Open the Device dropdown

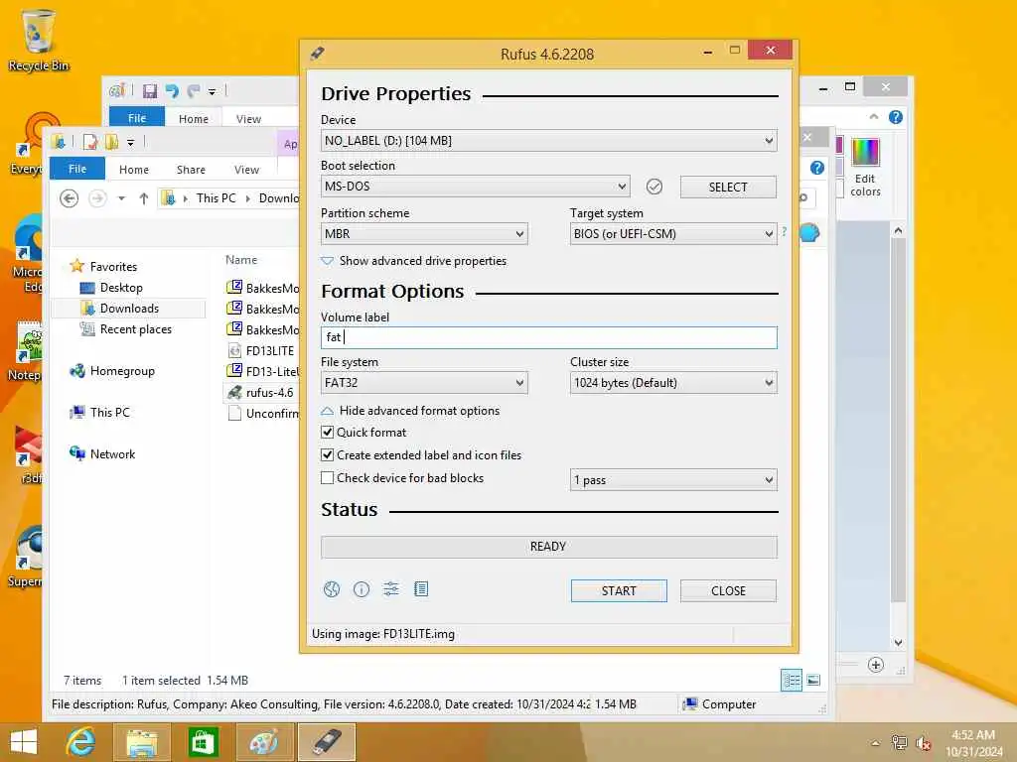point(548,141)
